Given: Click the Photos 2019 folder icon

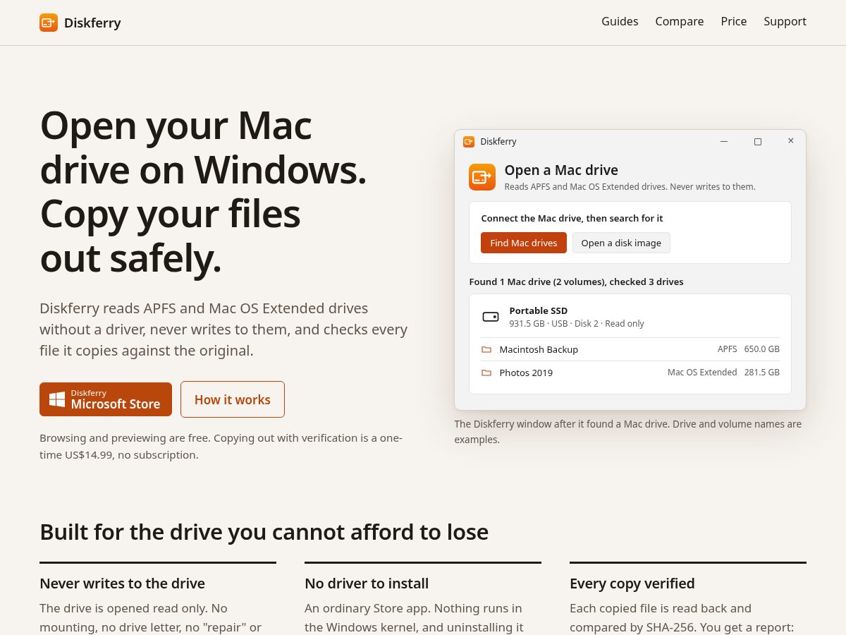Looking at the screenshot, I should click(x=486, y=373).
